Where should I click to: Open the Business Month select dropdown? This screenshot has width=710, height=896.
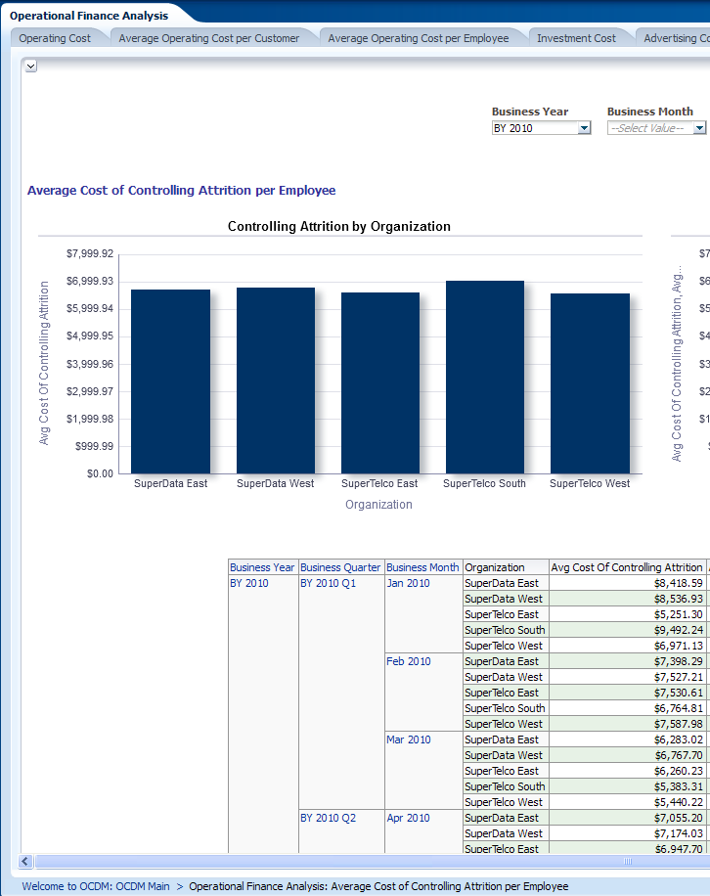tap(698, 128)
